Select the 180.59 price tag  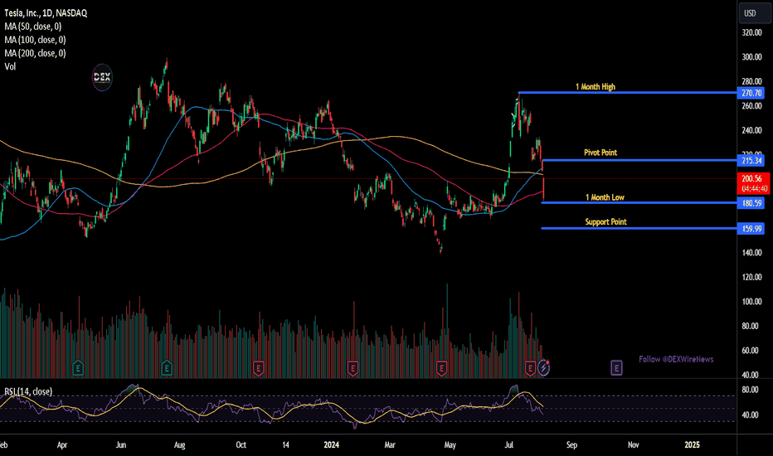(x=751, y=203)
